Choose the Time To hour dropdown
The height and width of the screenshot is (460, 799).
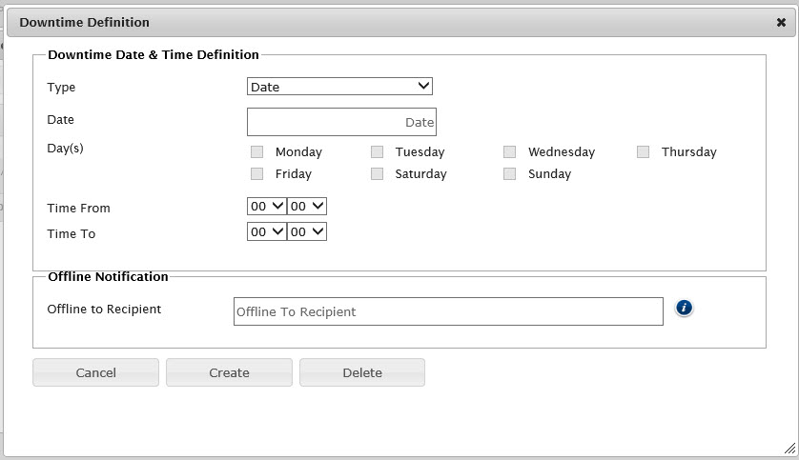click(x=266, y=231)
